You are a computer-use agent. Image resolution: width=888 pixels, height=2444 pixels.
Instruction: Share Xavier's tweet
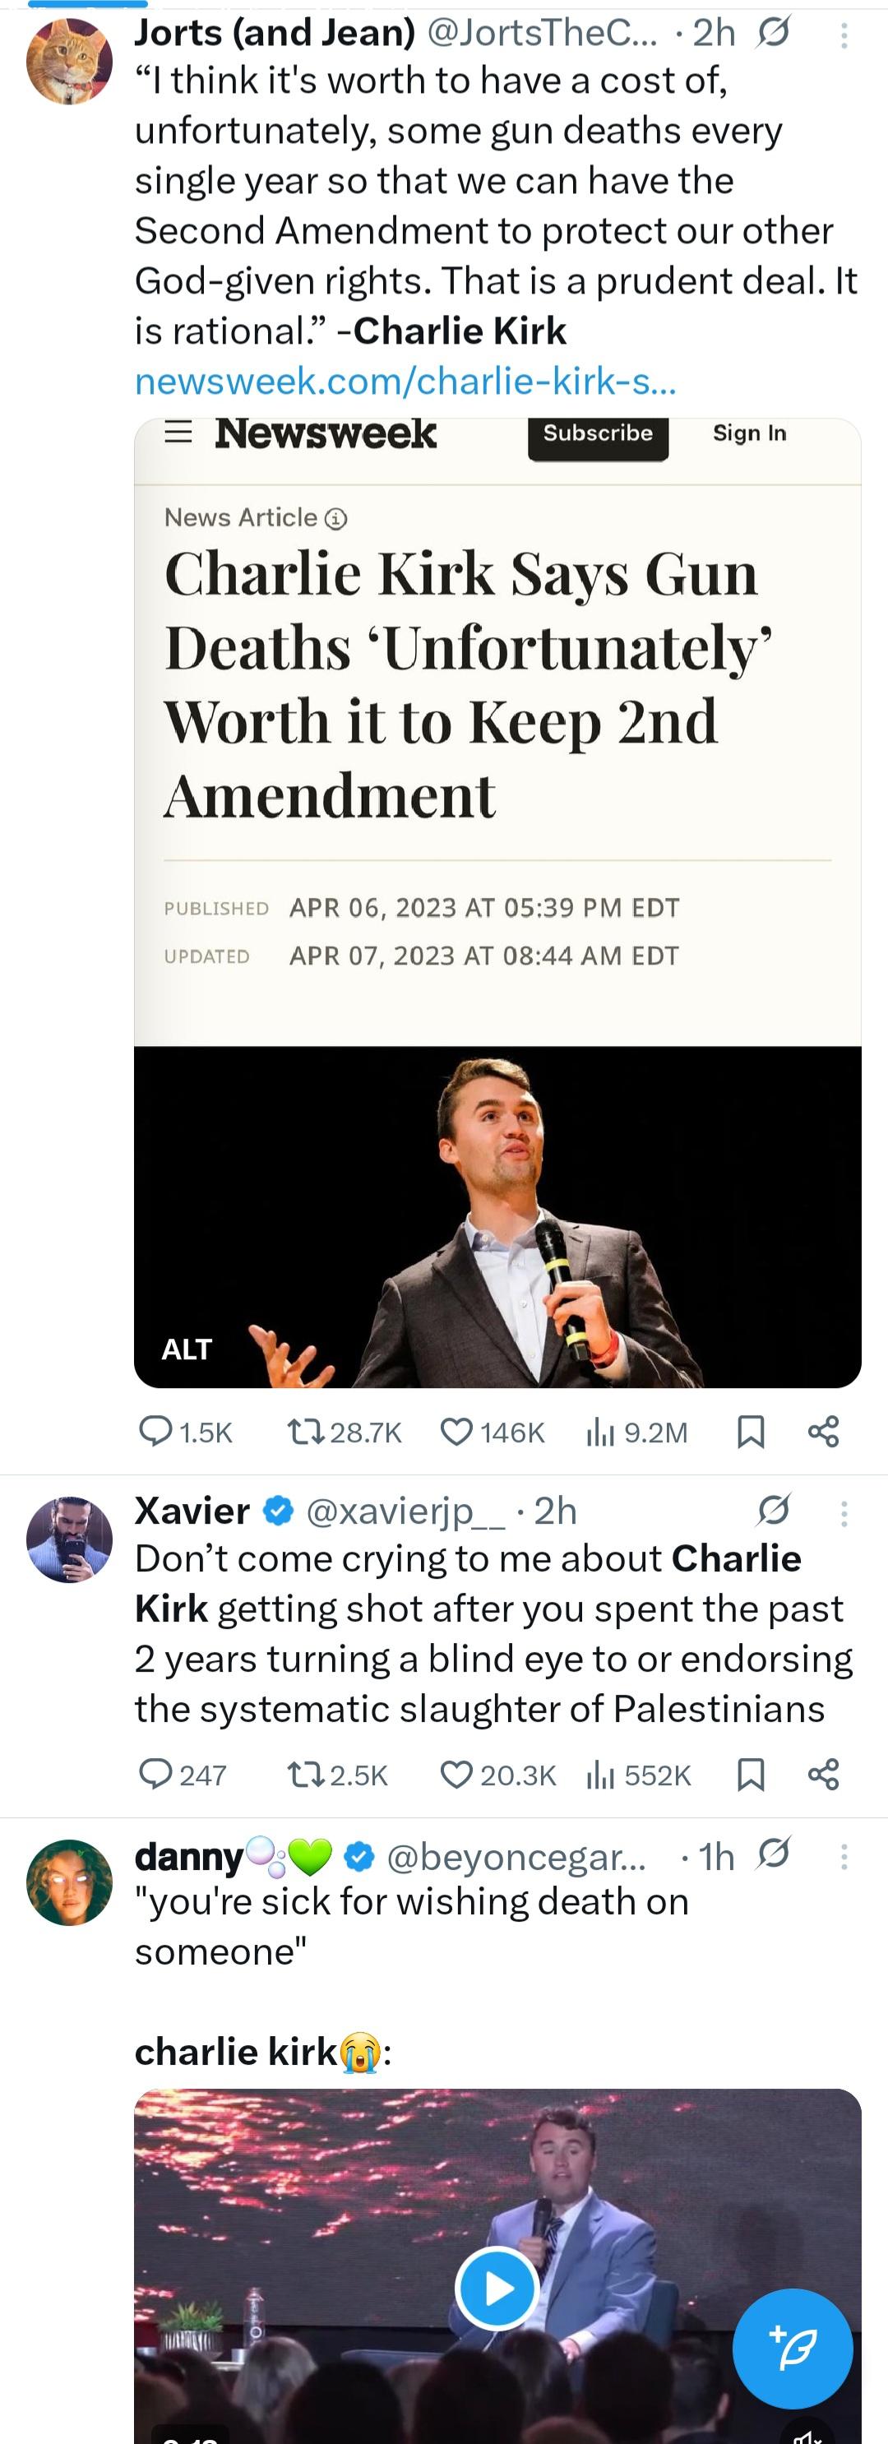click(x=824, y=1774)
